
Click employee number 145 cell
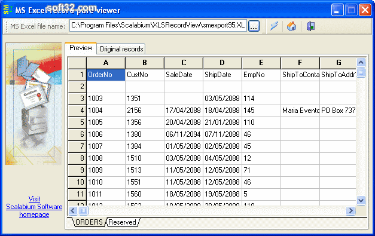pos(261,111)
